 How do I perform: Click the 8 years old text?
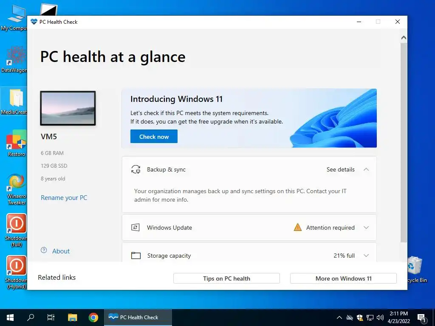tap(53, 179)
